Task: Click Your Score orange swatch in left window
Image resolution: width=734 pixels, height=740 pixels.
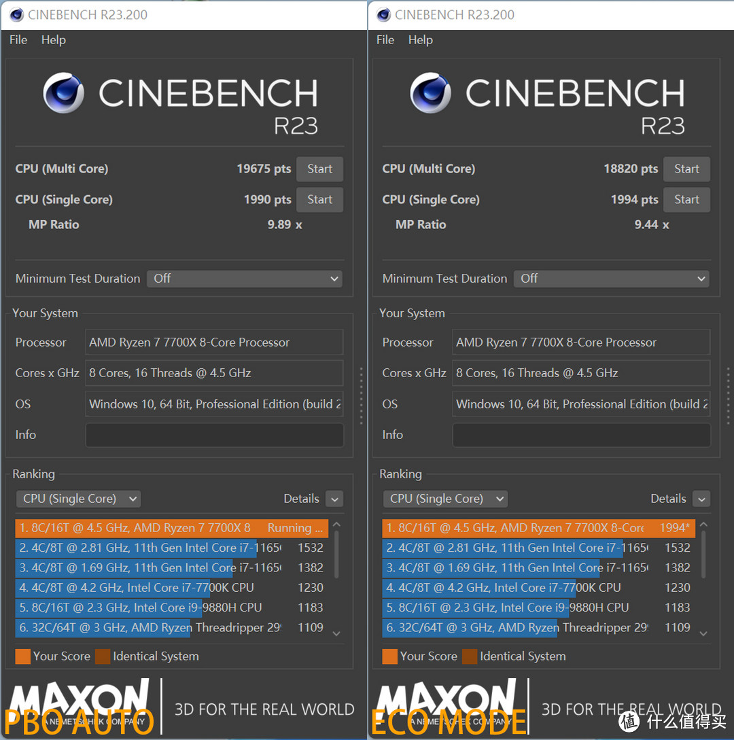Action: [22, 656]
